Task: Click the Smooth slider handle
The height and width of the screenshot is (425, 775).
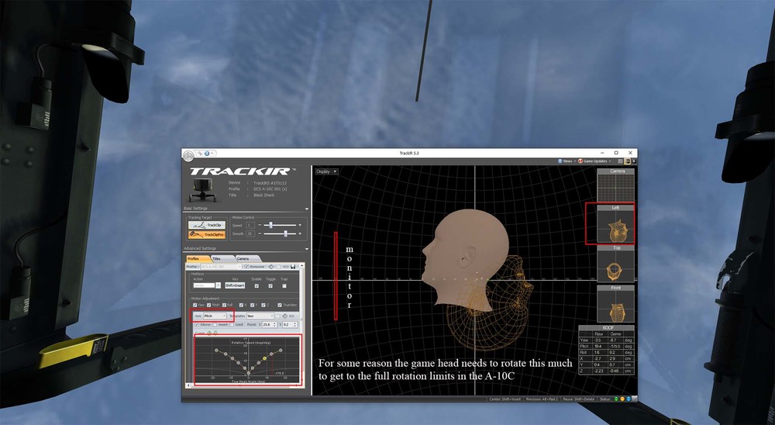Action: (x=286, y=233)
